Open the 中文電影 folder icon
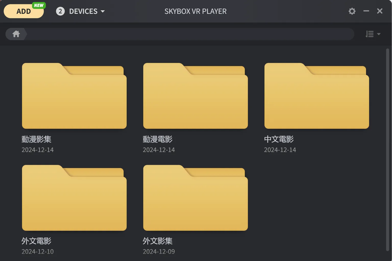The width and height of the screenshot is (392, 261). (x=317, y=96)
